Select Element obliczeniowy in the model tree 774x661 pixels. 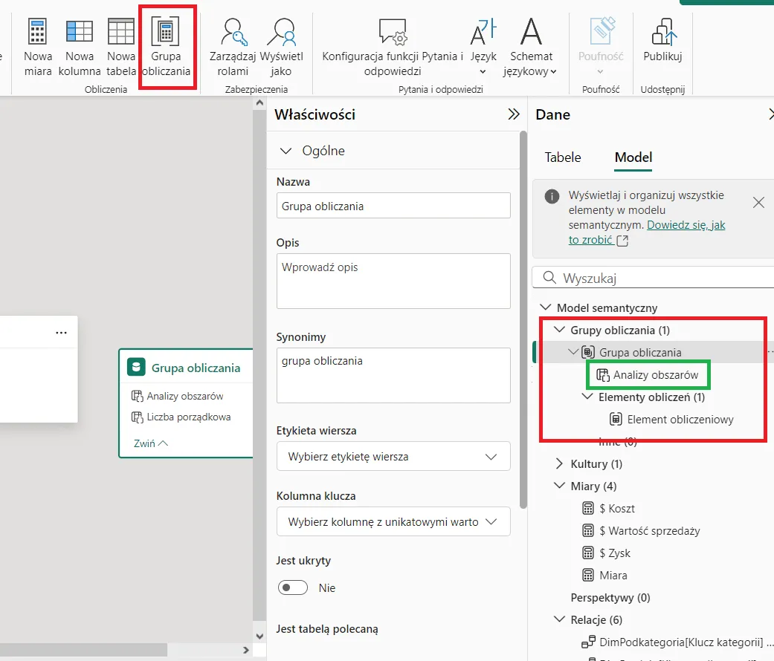(x=680, y=420)
